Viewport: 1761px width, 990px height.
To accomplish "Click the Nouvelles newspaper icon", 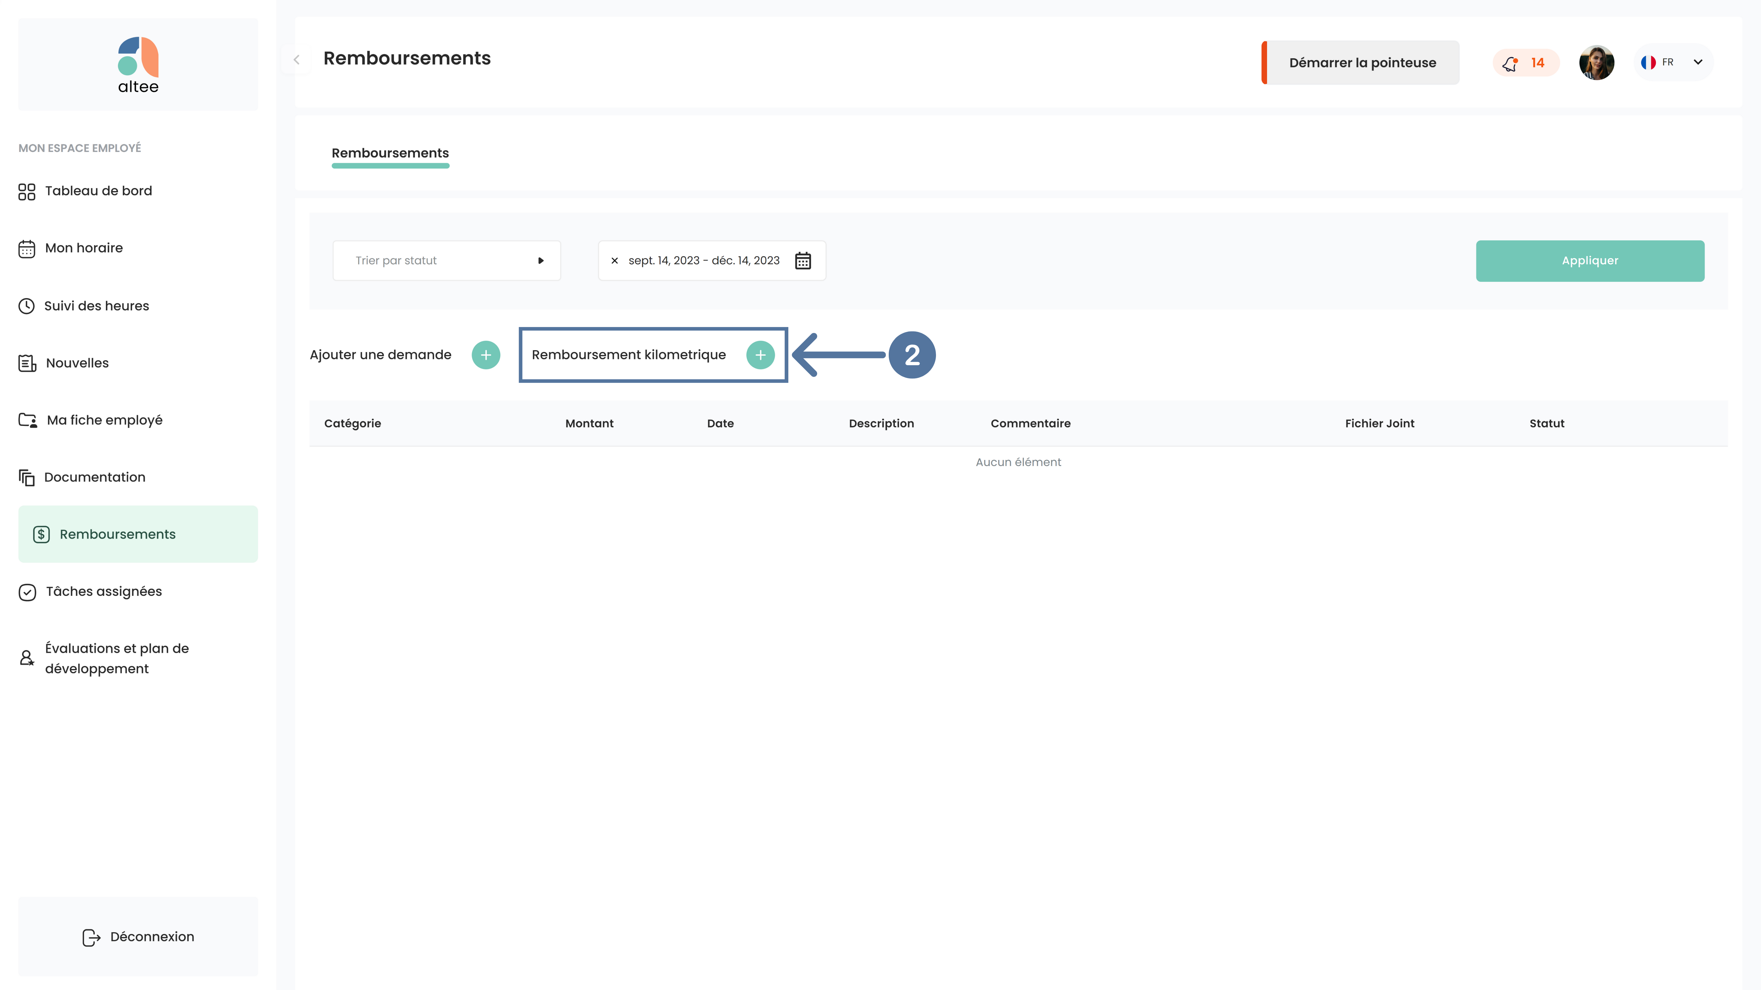I will [27, 363].
